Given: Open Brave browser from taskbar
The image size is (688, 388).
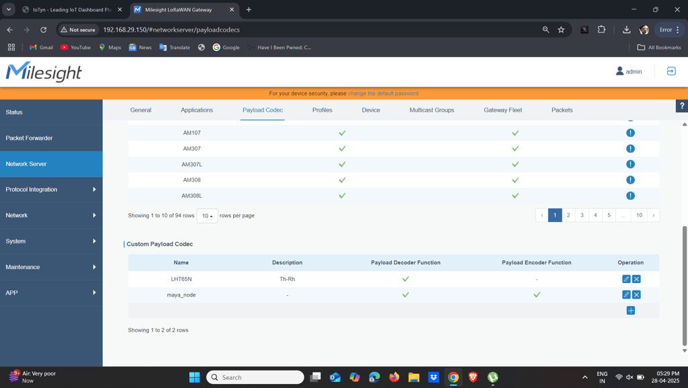Looking at the screenshot, I should [473, 377].
